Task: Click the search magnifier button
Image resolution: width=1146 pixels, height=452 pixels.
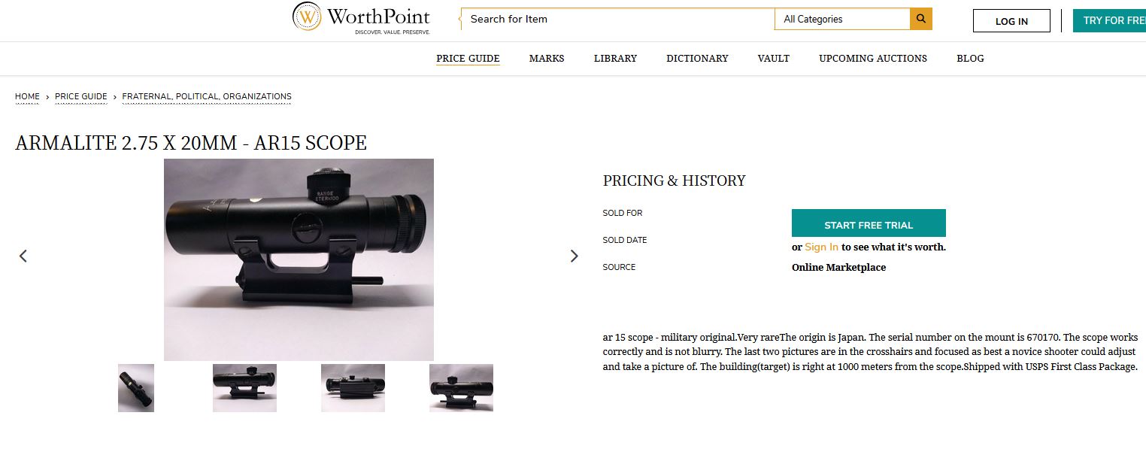Action: (920, 19)
